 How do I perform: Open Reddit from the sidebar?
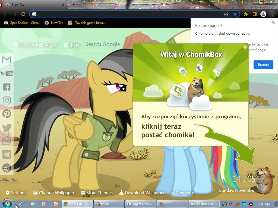[7, 168]
